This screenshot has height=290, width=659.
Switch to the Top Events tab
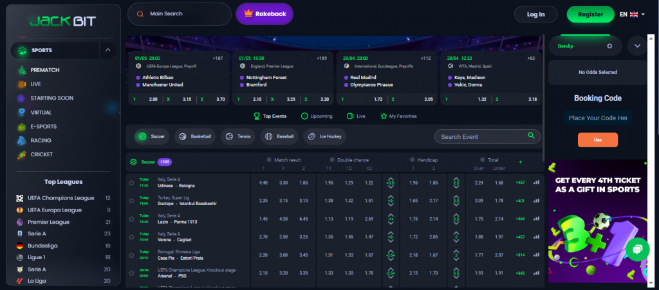[270, 116]
